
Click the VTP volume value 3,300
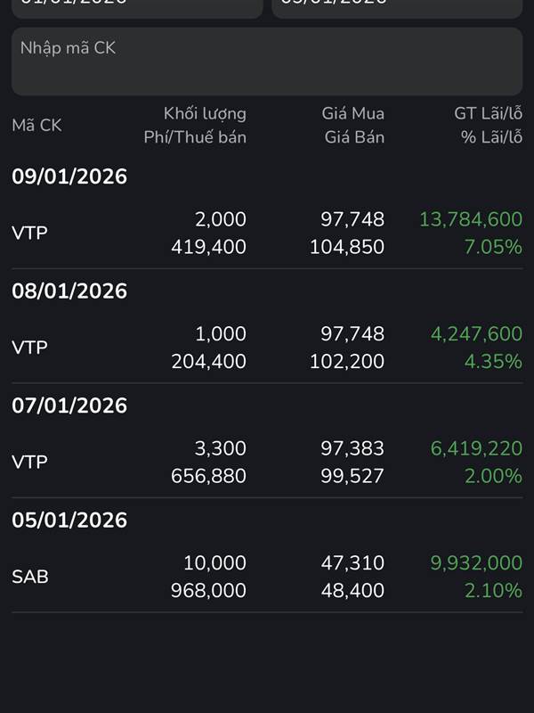(x=220, y=448)
